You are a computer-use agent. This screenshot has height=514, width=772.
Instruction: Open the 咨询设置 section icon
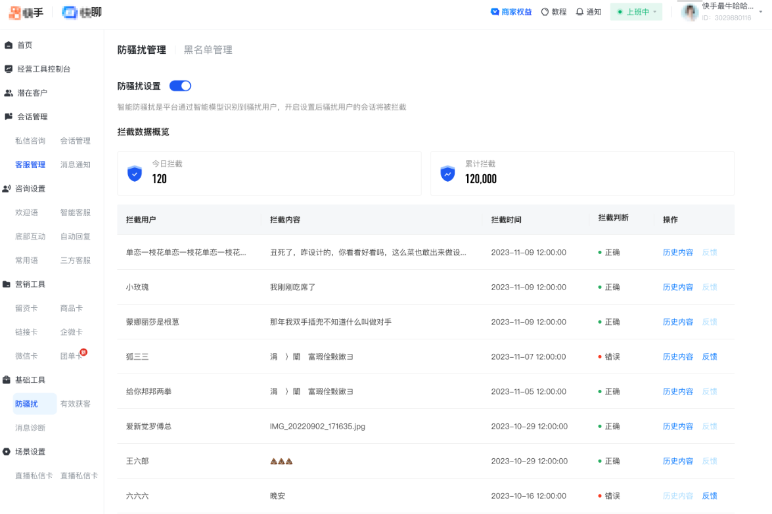pyautogui.click(x=8, y=188)
